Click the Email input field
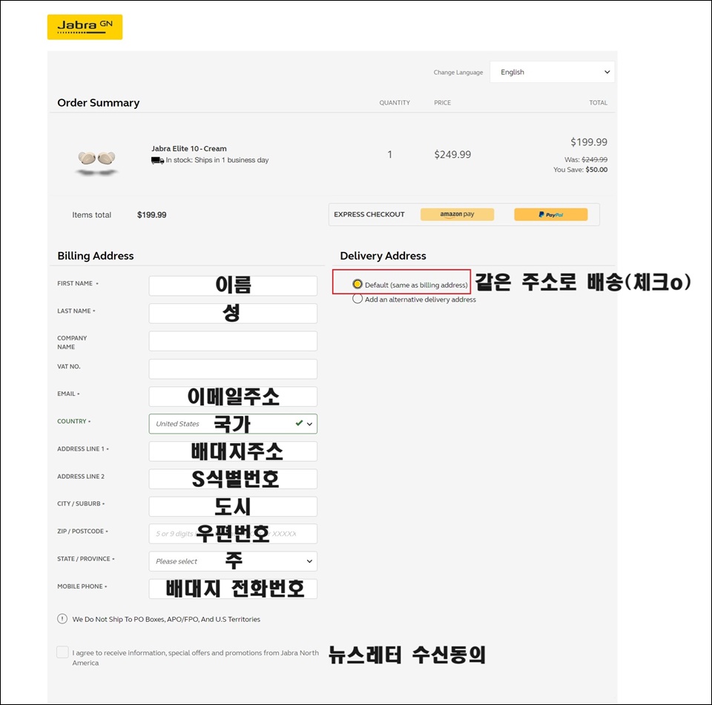Image resolution: width=712 pixels, height=705 pixels. pyautogui.click(x=233, y=397)
